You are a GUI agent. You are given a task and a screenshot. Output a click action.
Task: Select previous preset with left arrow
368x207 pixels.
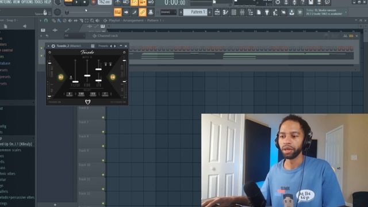111,46
